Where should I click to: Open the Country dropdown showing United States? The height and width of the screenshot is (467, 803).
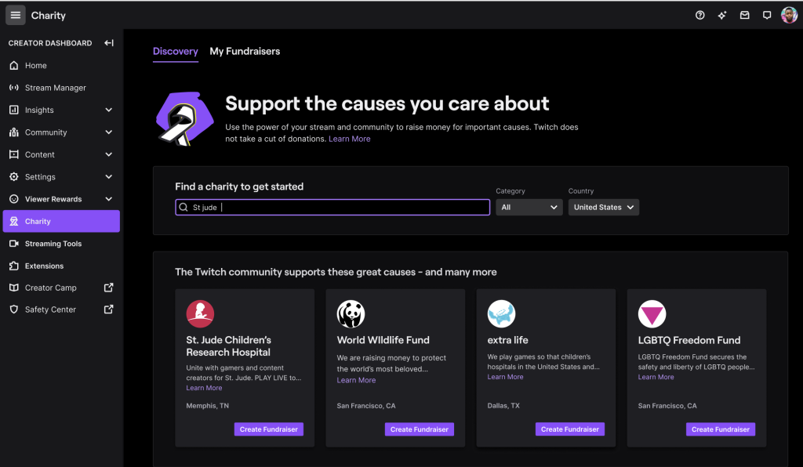[x=603, y=207]
